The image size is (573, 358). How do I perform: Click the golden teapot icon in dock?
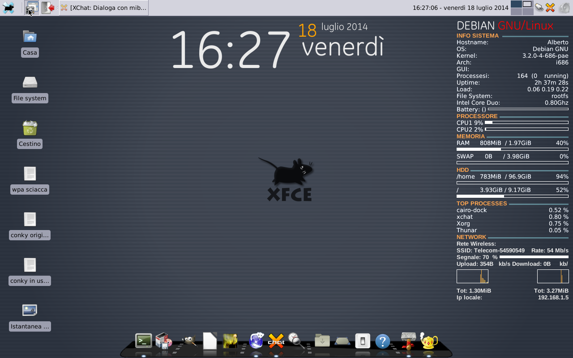428,341
